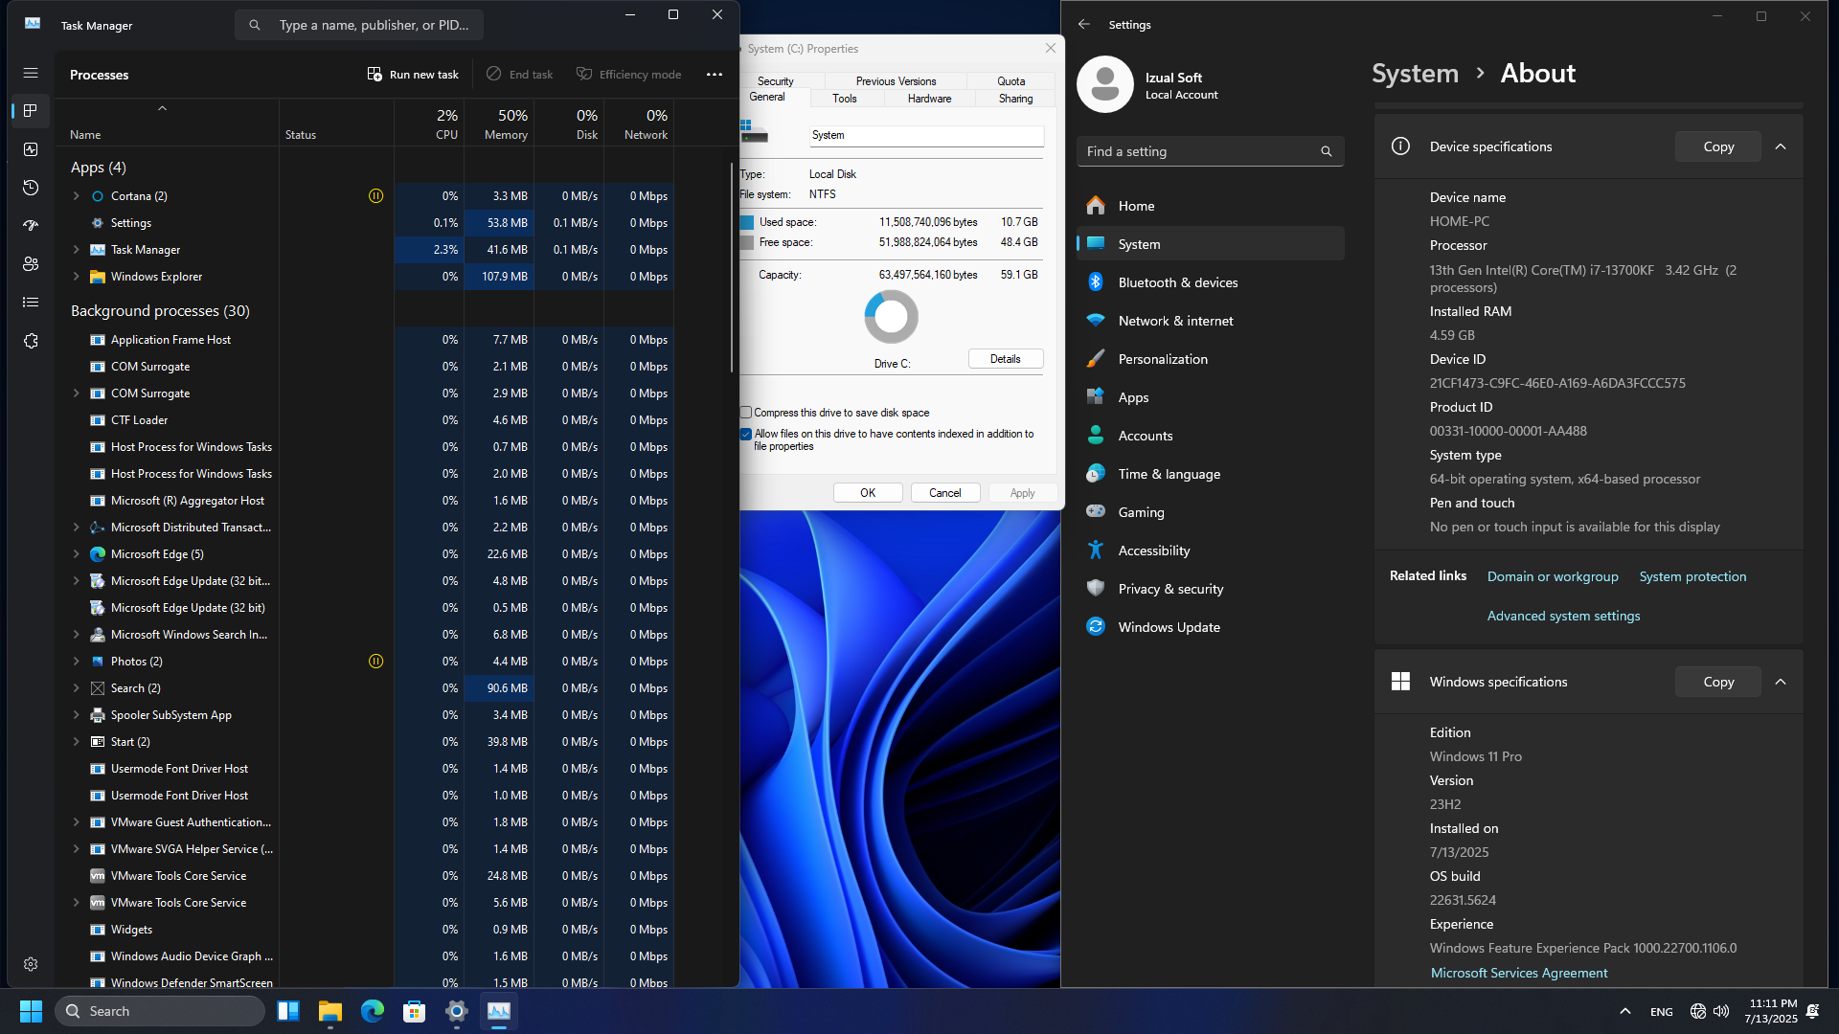Open the volume icon in system tray
The height and width of the screenshot is (1034, 1839).
[x=1721, y=1011]
